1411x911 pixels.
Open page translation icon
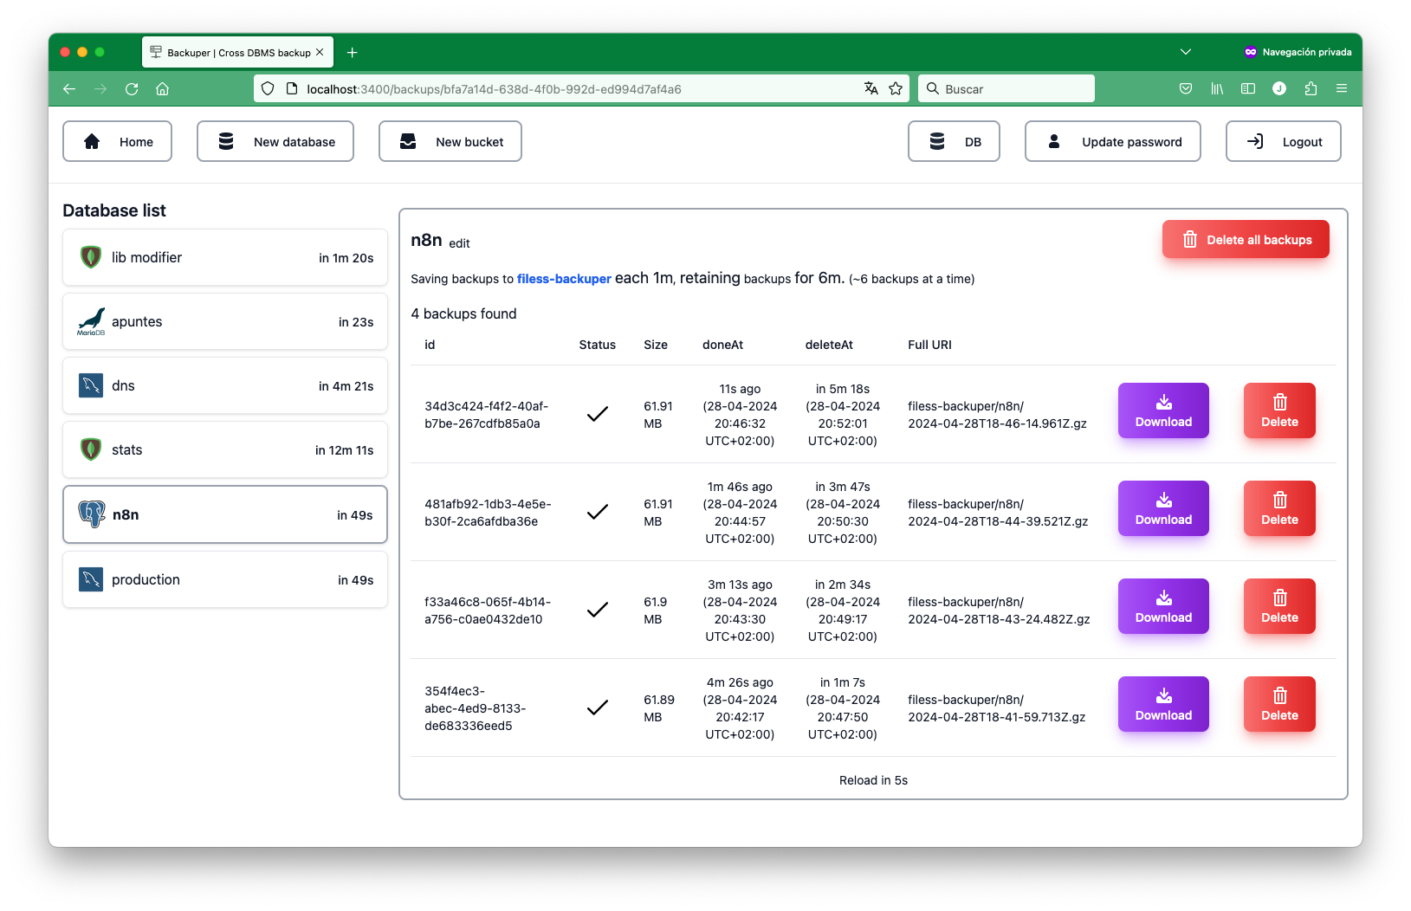pyautogui.click(x=871, y=88)
